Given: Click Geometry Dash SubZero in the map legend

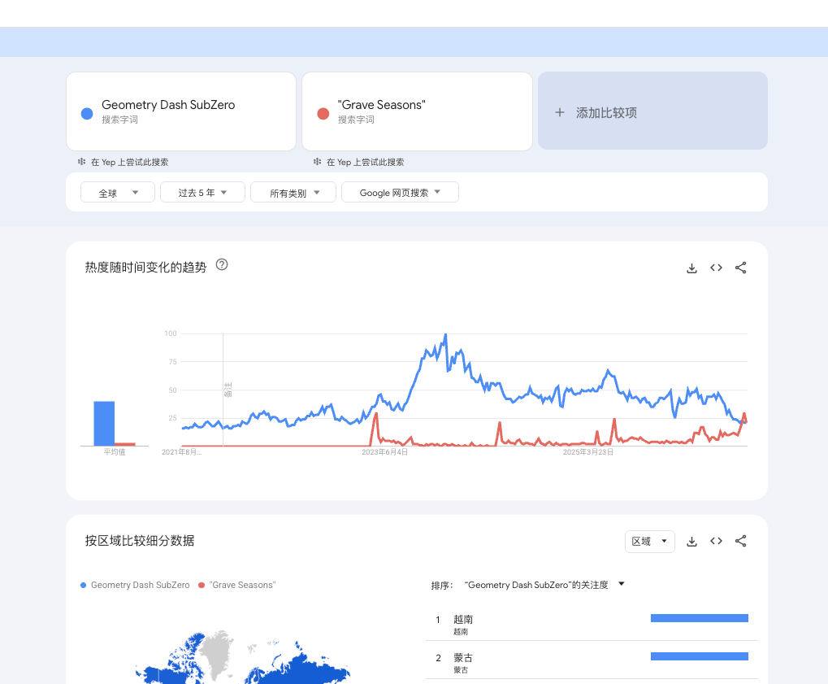Looking at the screenshot, I should (x=135, y=585).
